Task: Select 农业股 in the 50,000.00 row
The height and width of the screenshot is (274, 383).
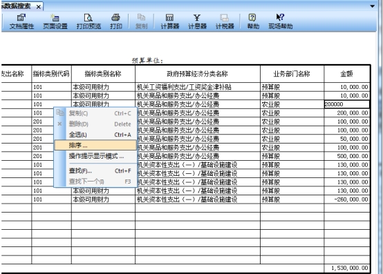Action: (x=292, y=139)
